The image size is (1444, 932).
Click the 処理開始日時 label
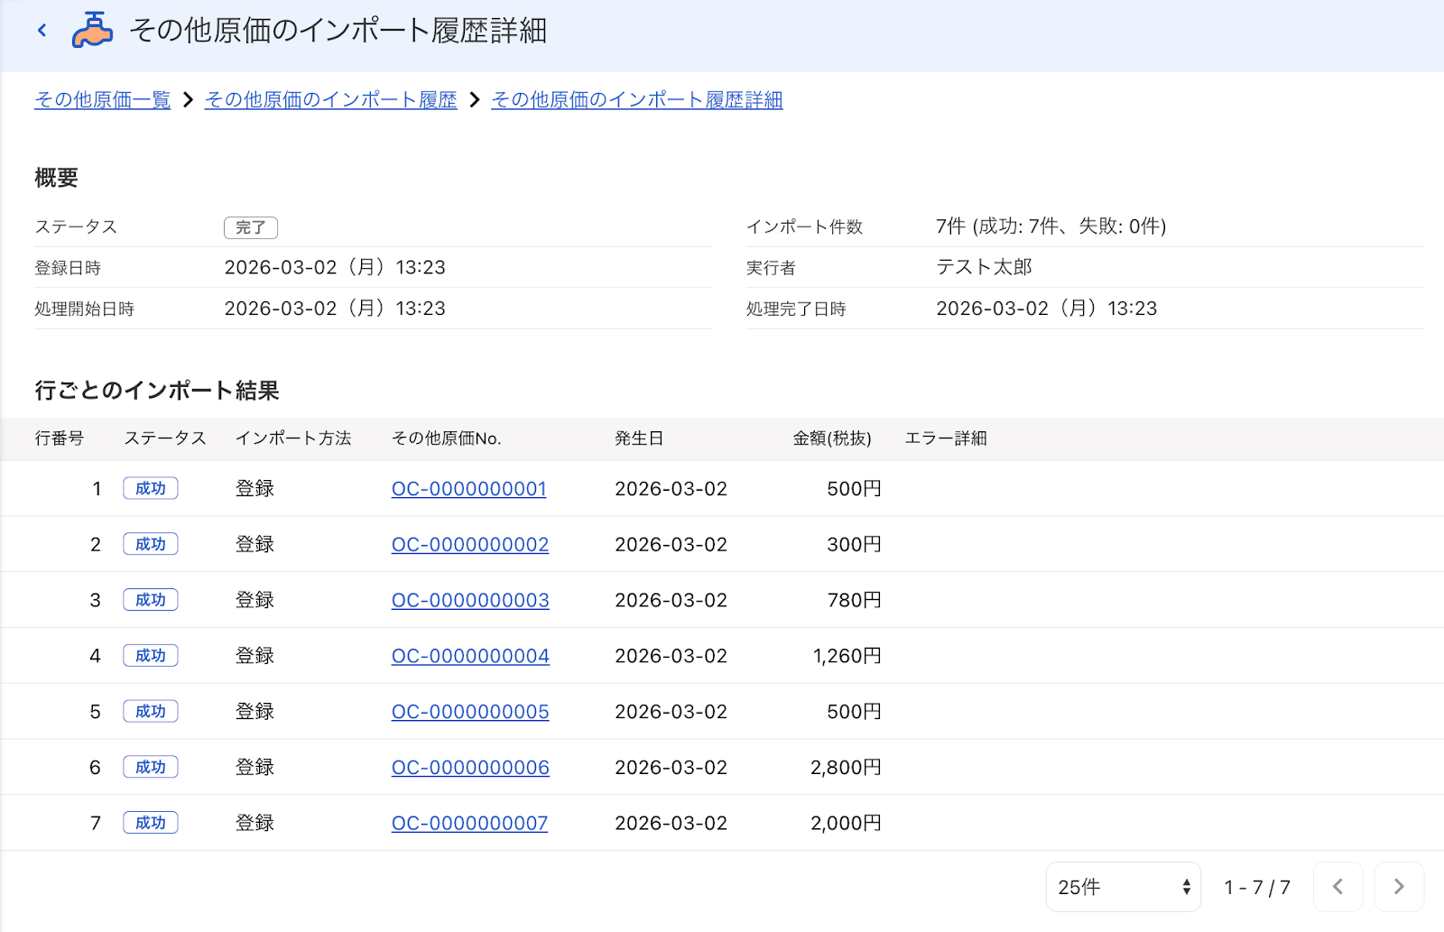click(84, 309)
